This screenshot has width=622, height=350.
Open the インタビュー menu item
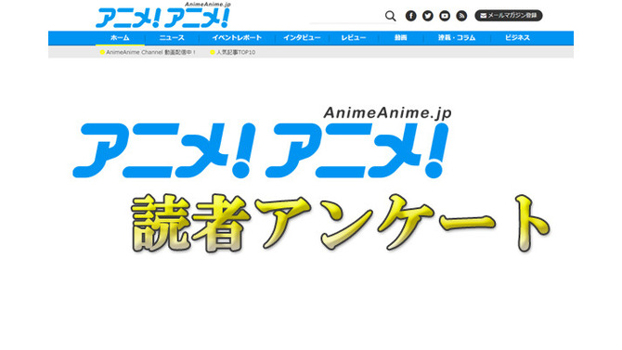click(x=302, y=38)
